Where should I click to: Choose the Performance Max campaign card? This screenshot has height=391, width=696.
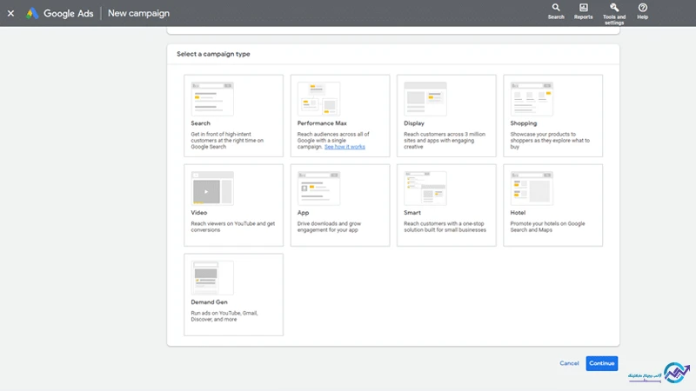(x=339, y=116)
